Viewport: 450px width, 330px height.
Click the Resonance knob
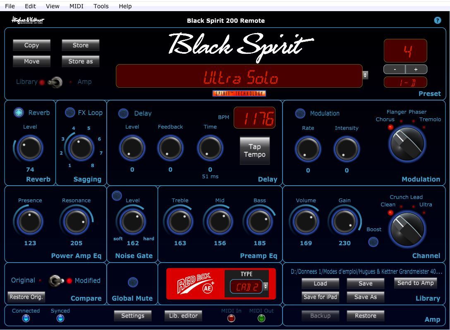(76, 222)
